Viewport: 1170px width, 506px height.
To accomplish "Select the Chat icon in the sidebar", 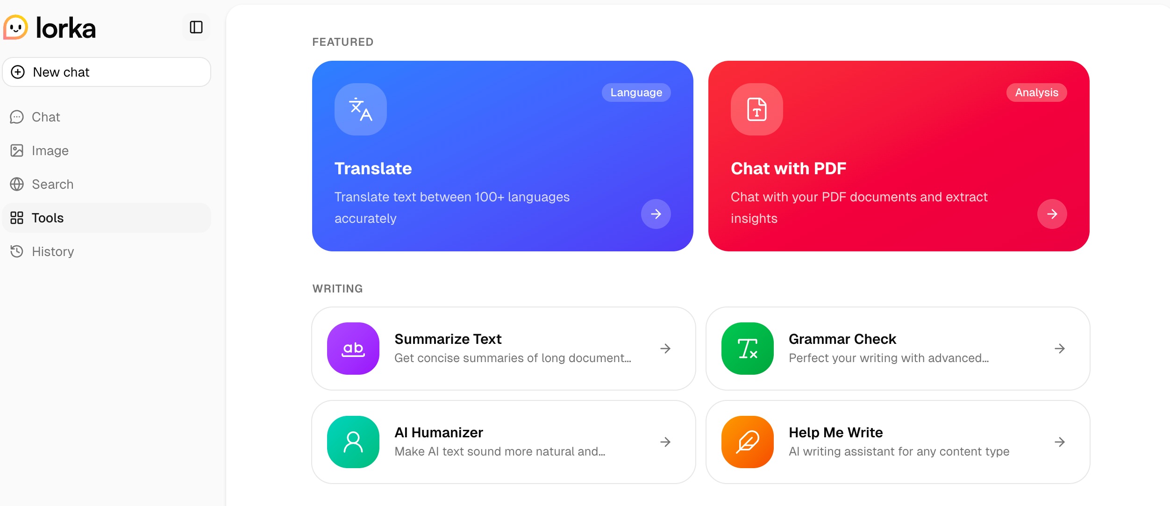I will [17, 117].
